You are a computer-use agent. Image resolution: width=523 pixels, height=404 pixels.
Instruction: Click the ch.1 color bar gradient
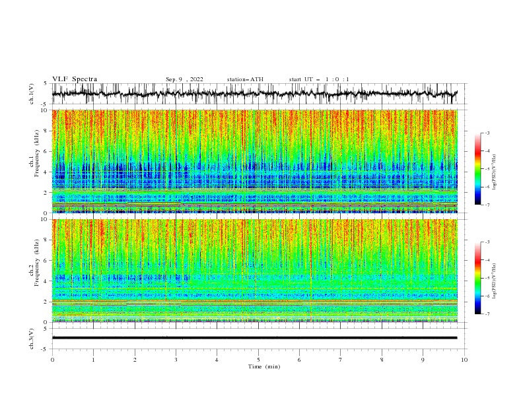[x=478, y=169]
